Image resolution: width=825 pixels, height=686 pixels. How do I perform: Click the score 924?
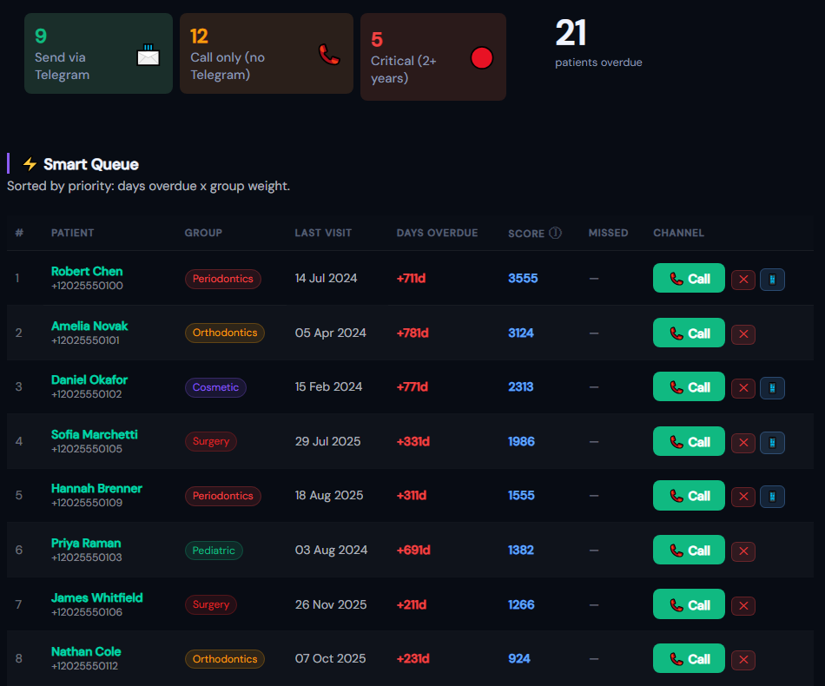(519, 658)
